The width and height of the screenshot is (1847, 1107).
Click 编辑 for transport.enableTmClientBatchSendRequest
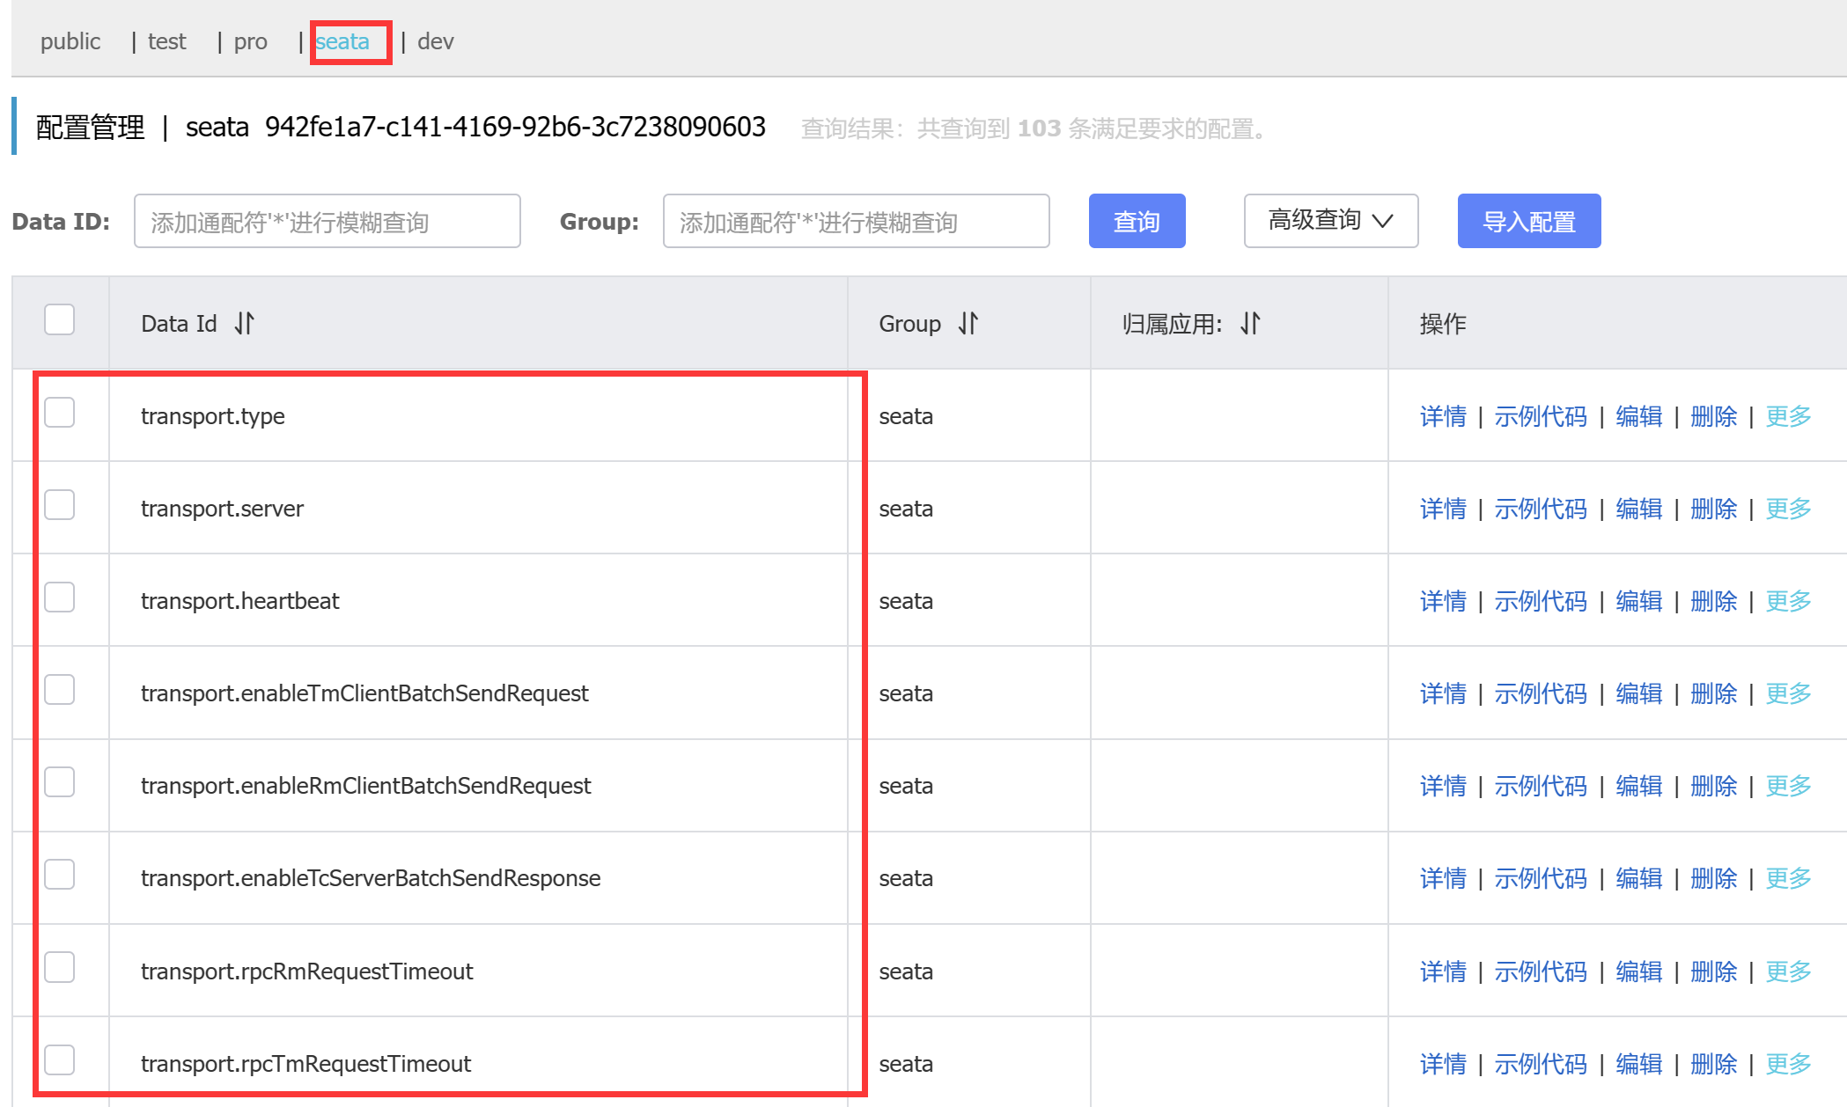tap(1638, 693)
